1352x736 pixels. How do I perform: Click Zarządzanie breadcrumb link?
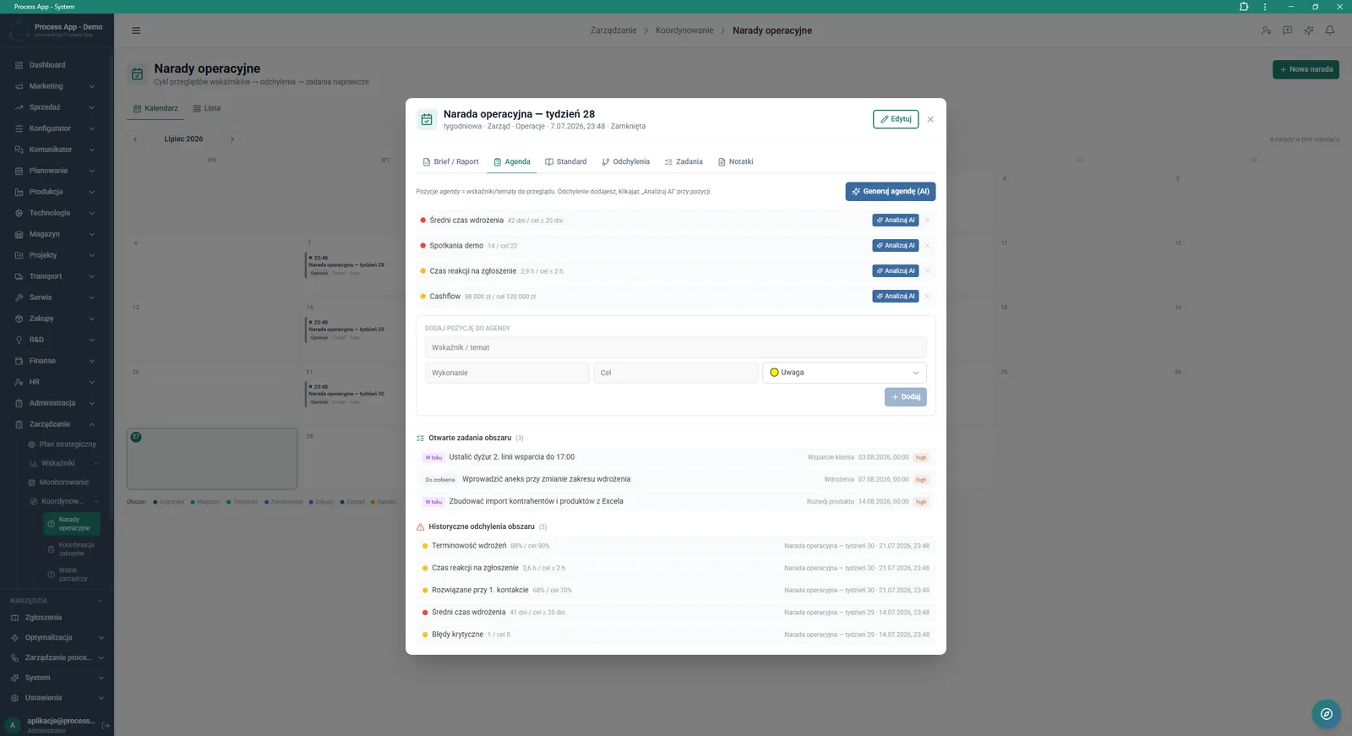pos(613,30)
